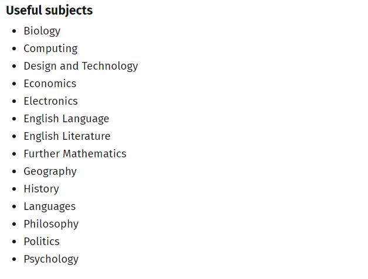This screenshot has height=279, width=368.
Task: Click Psychology at list bottom
Action: click(x=51, y=260)
